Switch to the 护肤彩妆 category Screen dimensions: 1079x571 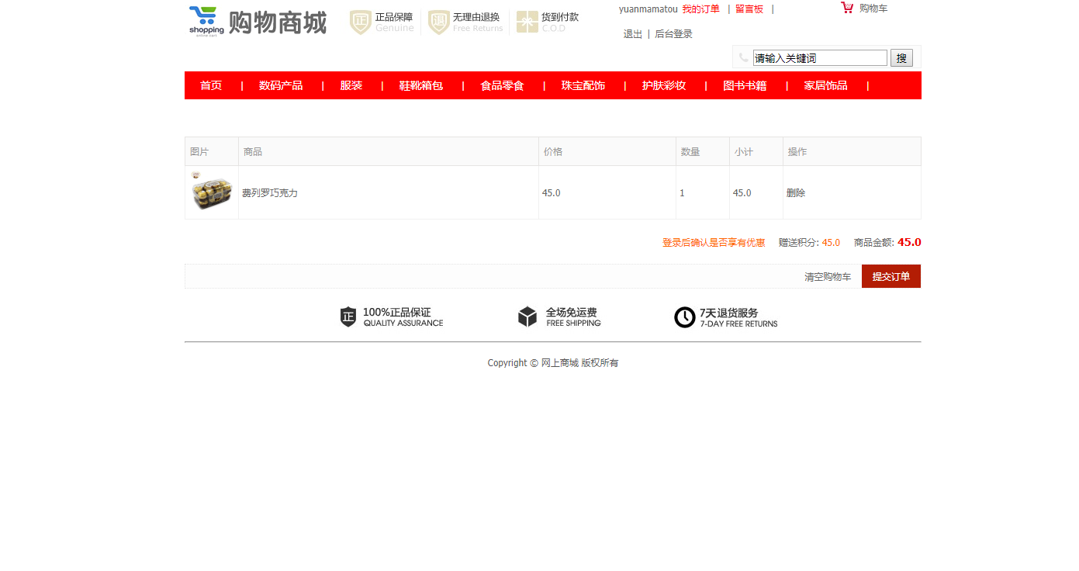point(665,85)
